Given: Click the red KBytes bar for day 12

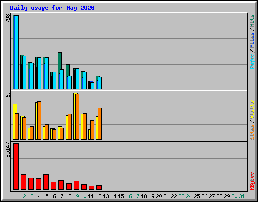Looking at the screenshot, I should [99, 188].
